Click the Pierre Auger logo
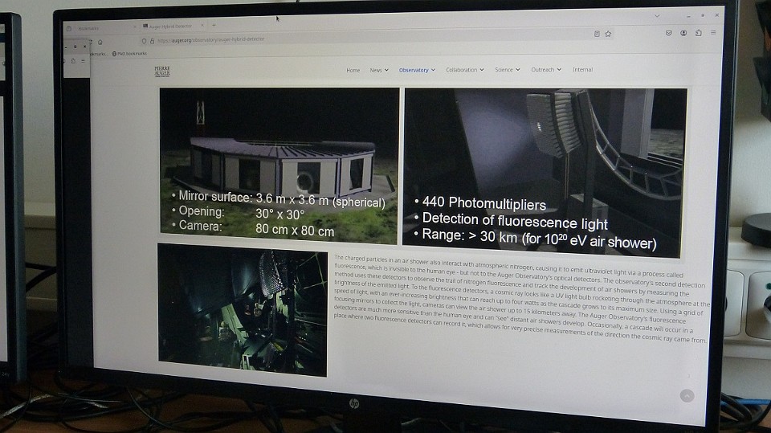Viewport: 771px width, 433px height. 162,71
